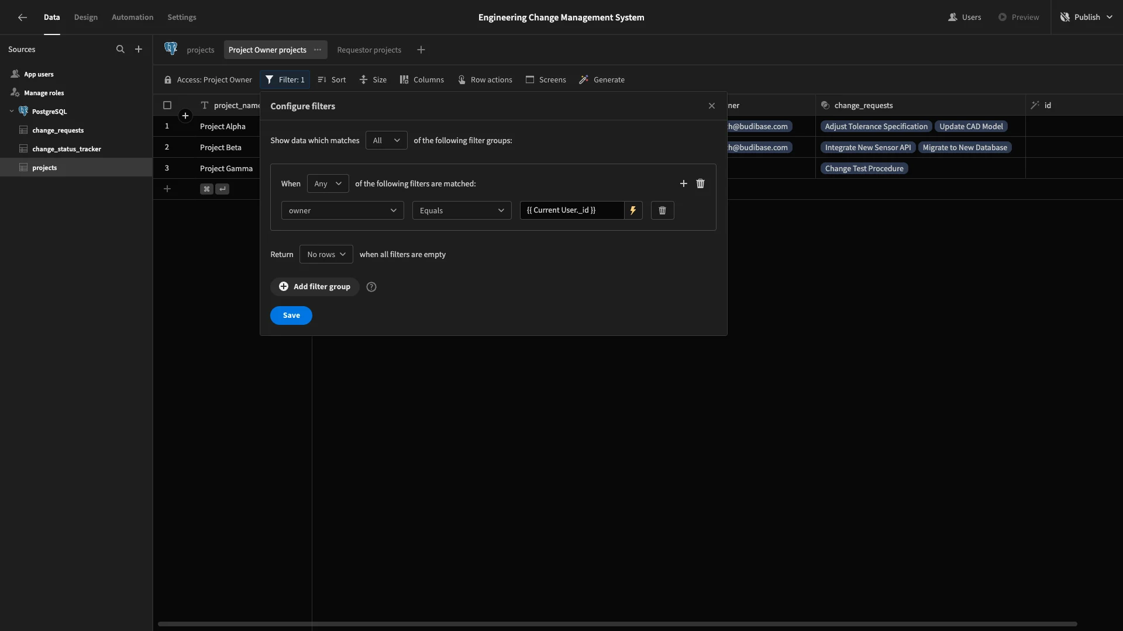1123x631 pixels.
Task: Expand the Publish dropdown chevron
Action: (1110, 18)
